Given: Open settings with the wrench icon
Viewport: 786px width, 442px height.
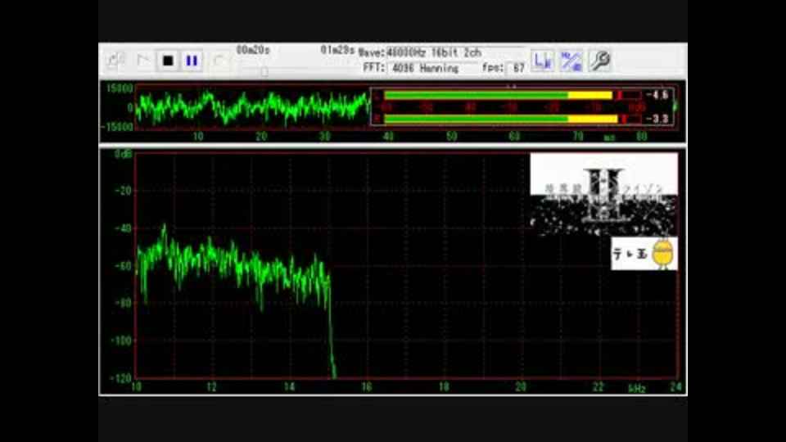Looking at the screenshot, I should click(x=599, y=61).
